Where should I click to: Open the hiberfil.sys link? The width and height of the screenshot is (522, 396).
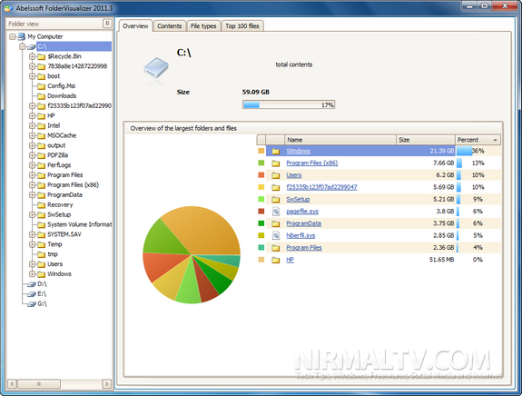(x=300, y=235)
